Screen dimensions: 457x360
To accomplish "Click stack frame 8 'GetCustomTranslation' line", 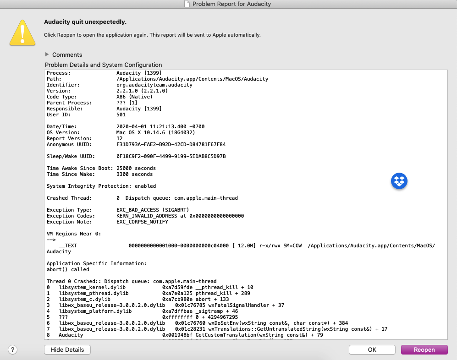I will point(185,335).
